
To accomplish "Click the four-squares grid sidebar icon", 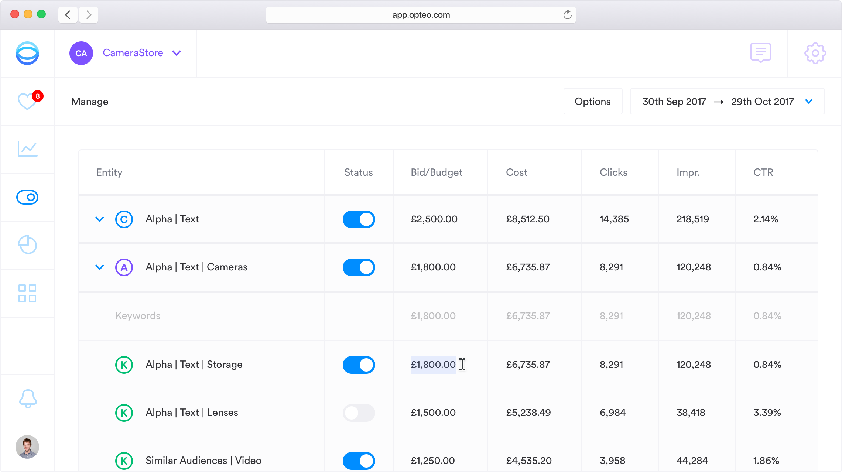I will tap(27, 293).
